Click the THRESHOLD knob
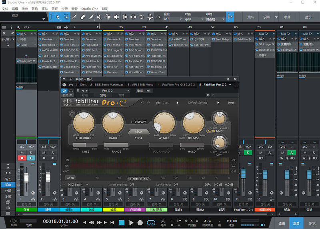Screen dimensions: 320x229 (84, 122)
